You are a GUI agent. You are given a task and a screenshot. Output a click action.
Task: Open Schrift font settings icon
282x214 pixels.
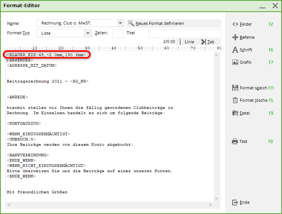point(235,50)
